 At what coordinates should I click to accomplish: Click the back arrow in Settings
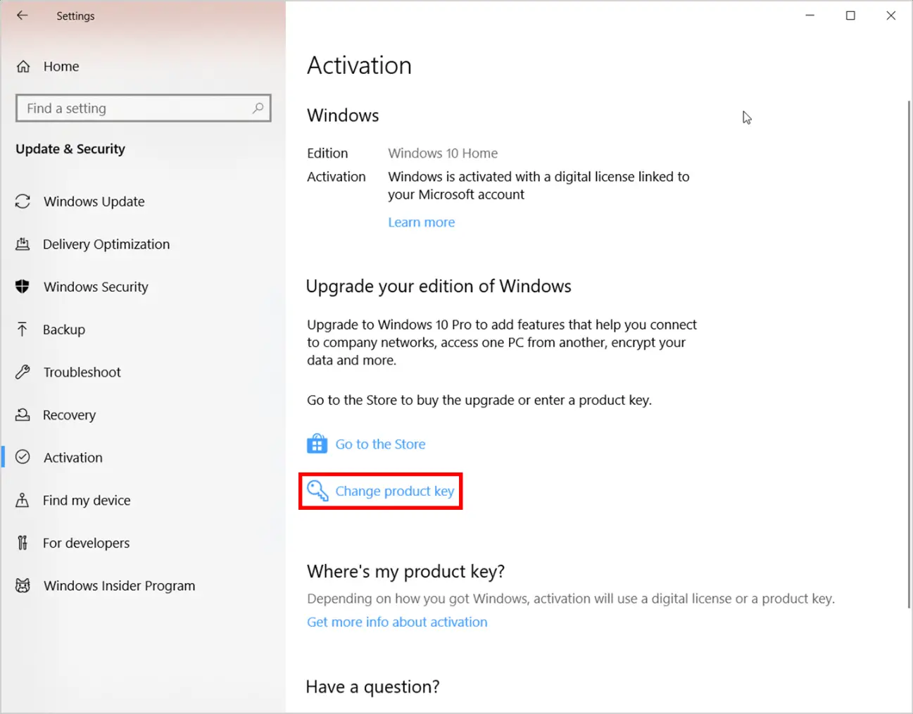(x=23, y=15)
